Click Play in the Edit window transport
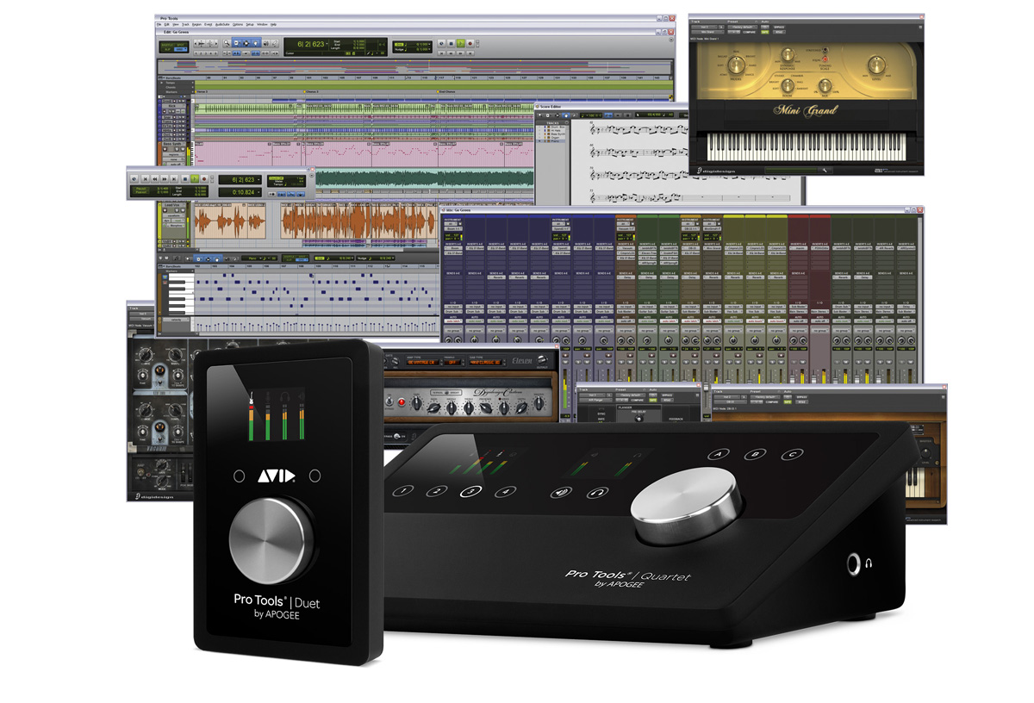Image resolution: width=1034 pixels, height=703 pixels. (x=460, y=43)
